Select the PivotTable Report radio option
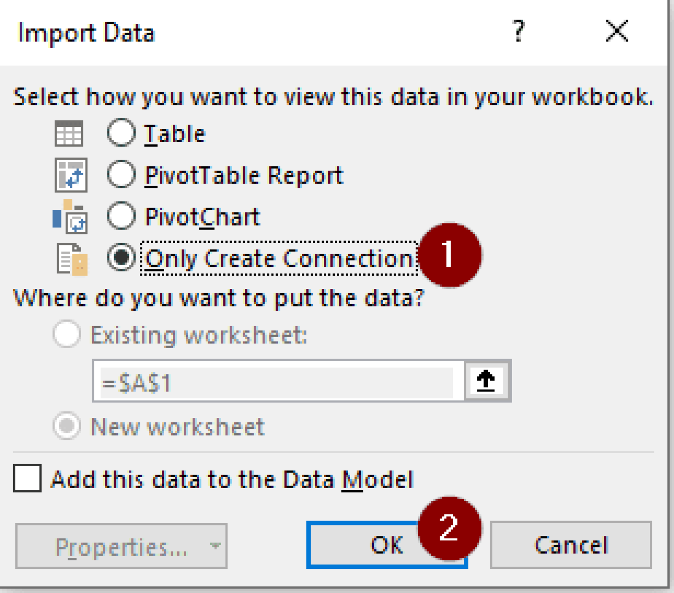 coord(122,174)
